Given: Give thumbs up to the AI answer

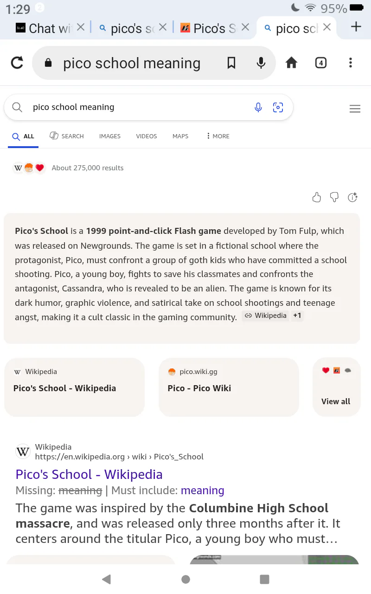Looking at the screenshot, I should (317, 198).
